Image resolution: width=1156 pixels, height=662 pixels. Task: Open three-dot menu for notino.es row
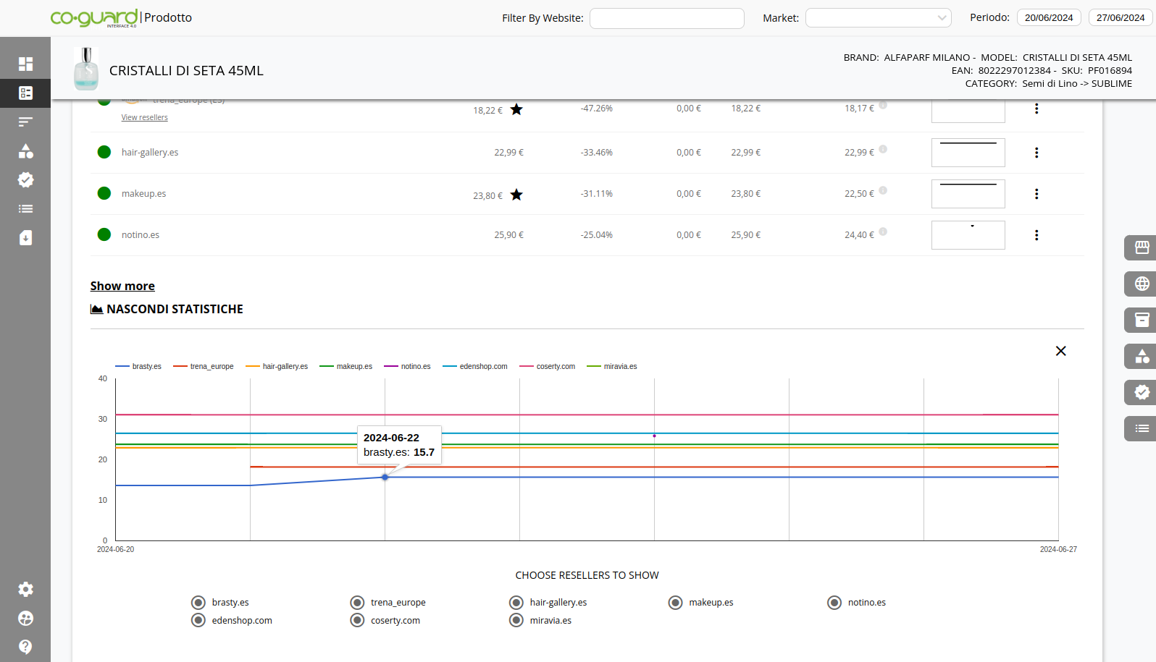coord(1036,235)
